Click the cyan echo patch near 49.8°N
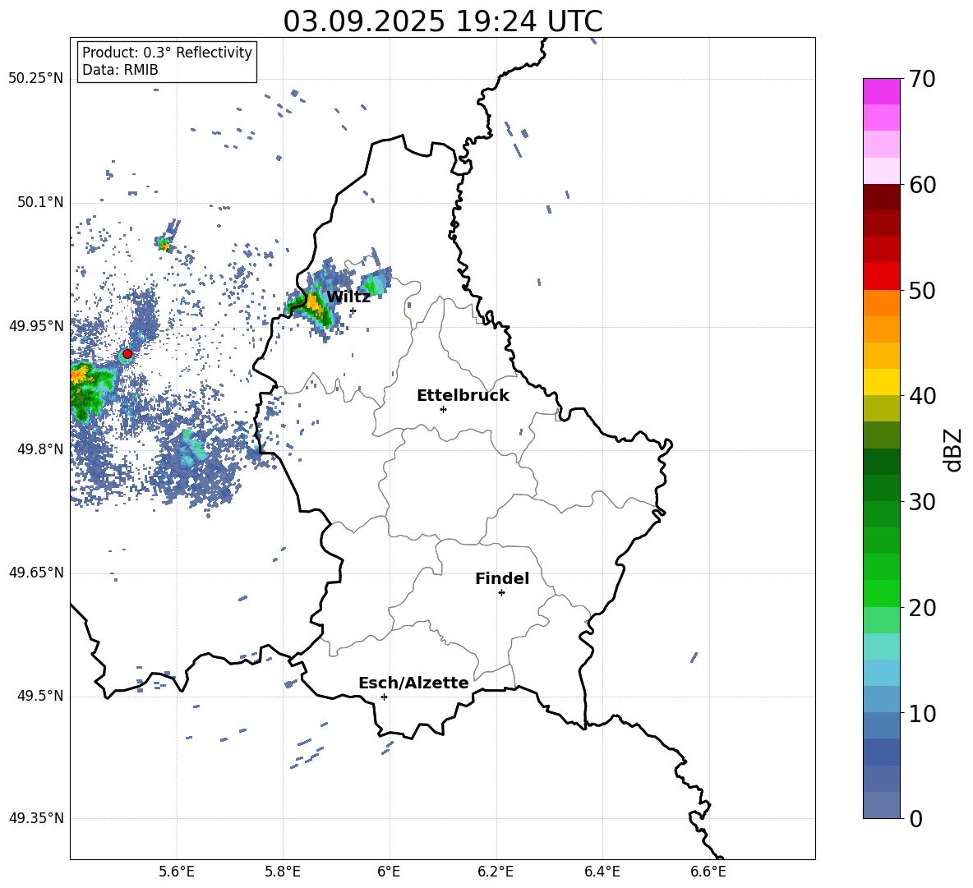 click(192, 448)
